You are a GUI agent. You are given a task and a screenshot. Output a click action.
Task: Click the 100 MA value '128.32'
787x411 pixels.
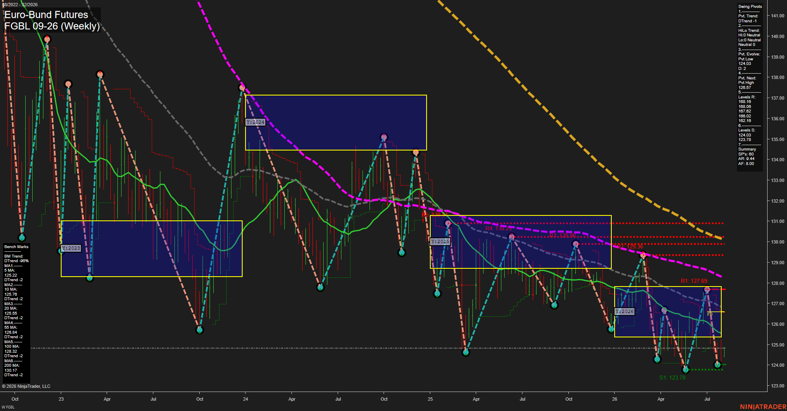(11, 351)
